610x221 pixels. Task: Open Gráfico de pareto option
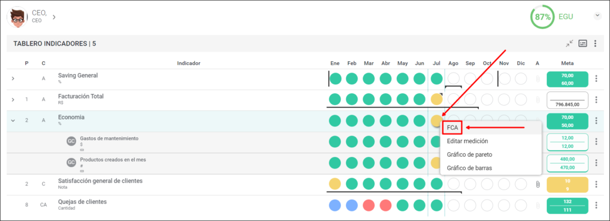469,154
